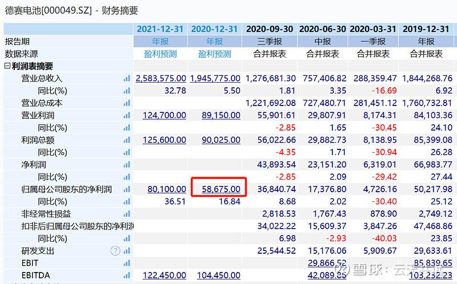Open 2021 利润总额 forecast 125,600.00
The image size is (457, 284).
[165, 140]
